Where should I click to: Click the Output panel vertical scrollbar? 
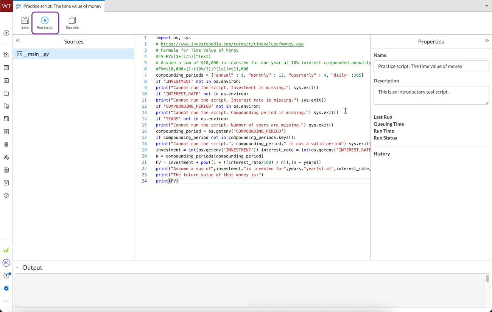[x=487, y=279]
